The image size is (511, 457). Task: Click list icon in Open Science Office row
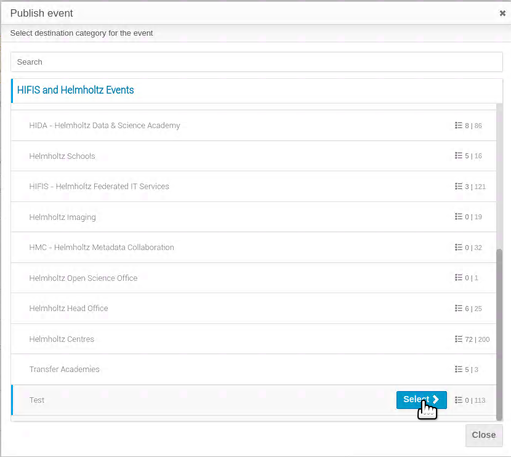(459, 278)
